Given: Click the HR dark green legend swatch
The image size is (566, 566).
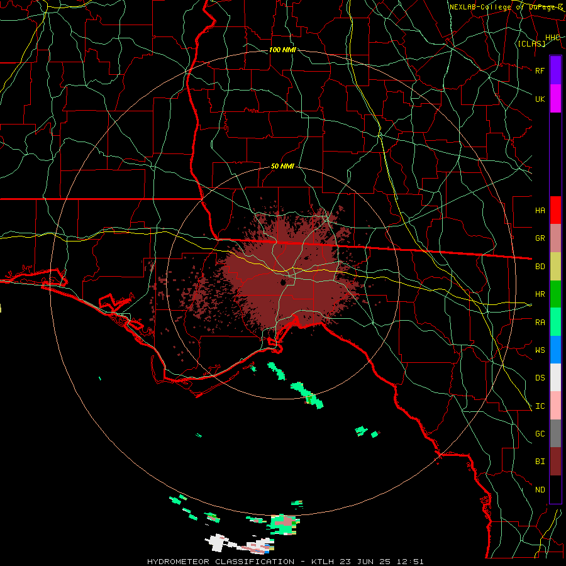Looking at the screenshot, I should click(555, 294).
